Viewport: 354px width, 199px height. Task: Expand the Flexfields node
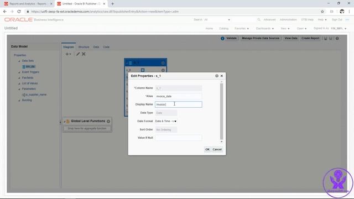(19, 78)
